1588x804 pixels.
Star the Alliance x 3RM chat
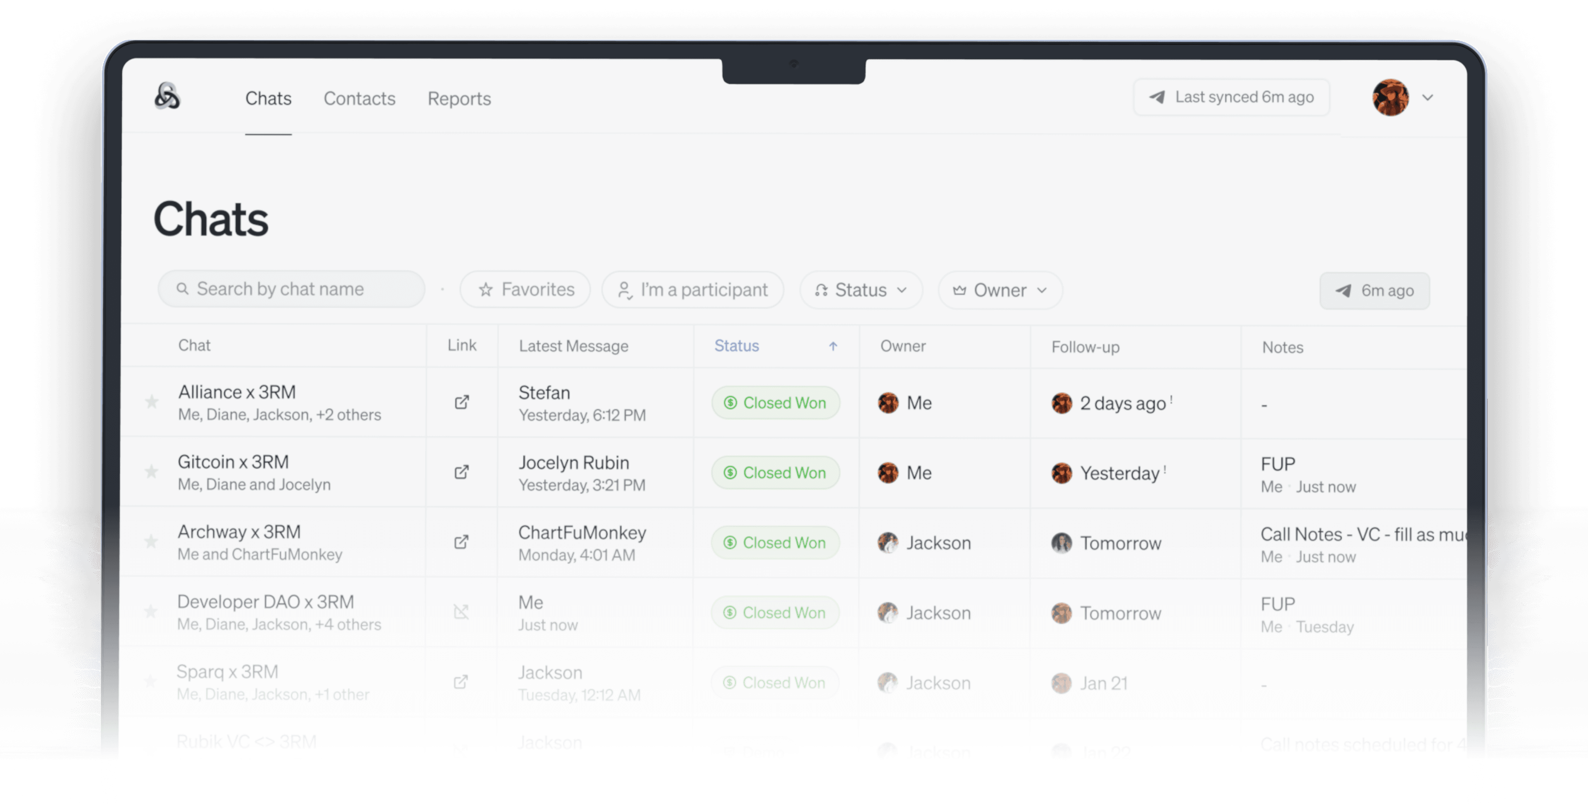[152, 402]
